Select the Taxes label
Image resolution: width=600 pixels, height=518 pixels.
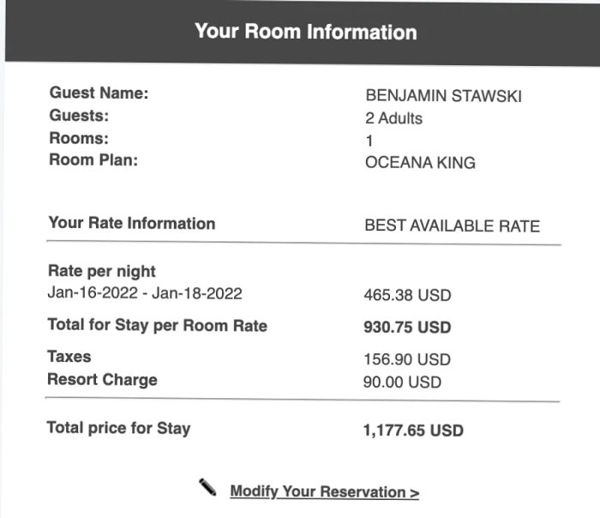pyautogui.click(x=69, y=357)
